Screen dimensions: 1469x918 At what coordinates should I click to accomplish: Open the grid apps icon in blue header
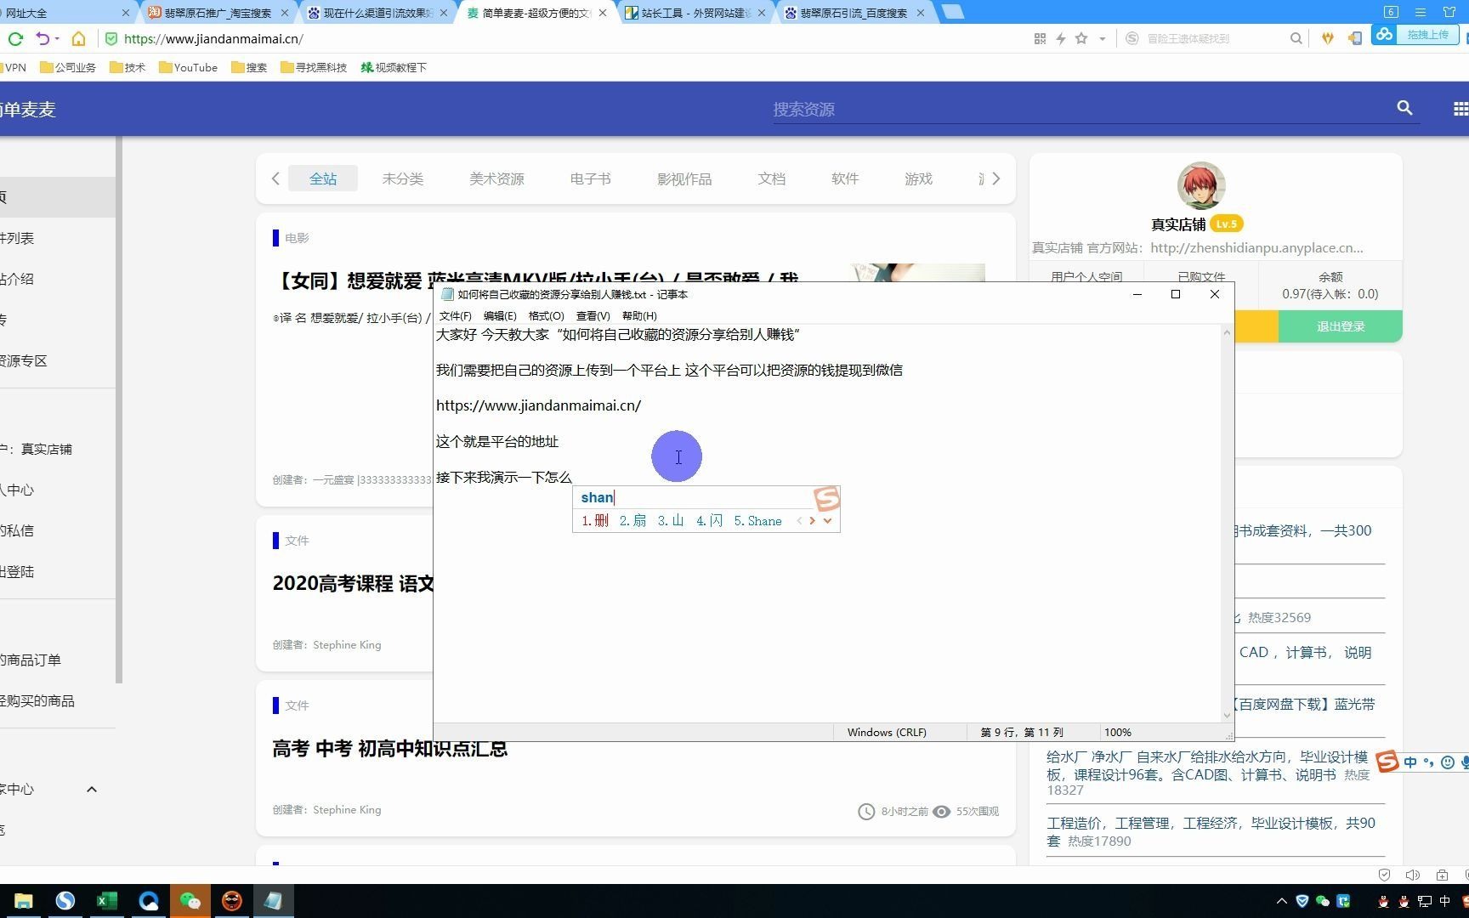click(x=1460, y=109)
